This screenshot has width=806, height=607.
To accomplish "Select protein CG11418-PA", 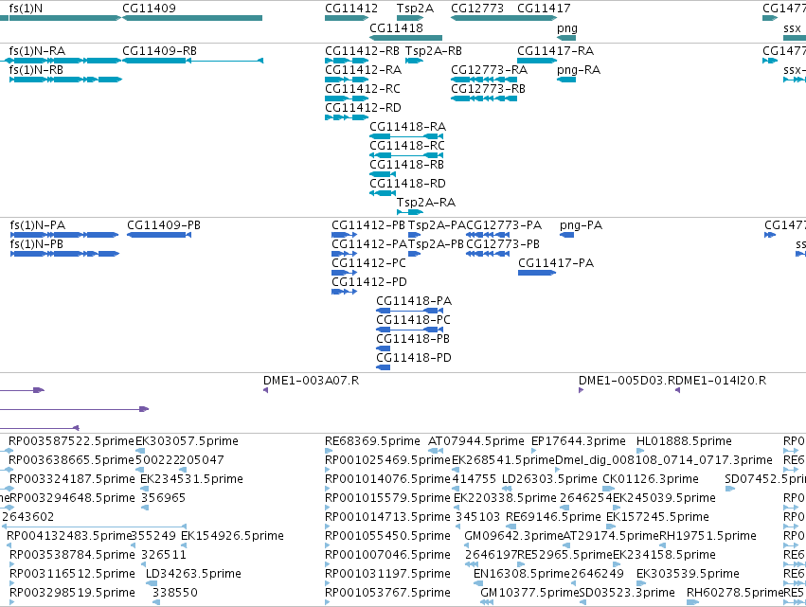I will [414, 301].
